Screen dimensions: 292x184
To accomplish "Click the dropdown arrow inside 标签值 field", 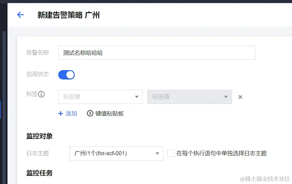I will 226,97.
